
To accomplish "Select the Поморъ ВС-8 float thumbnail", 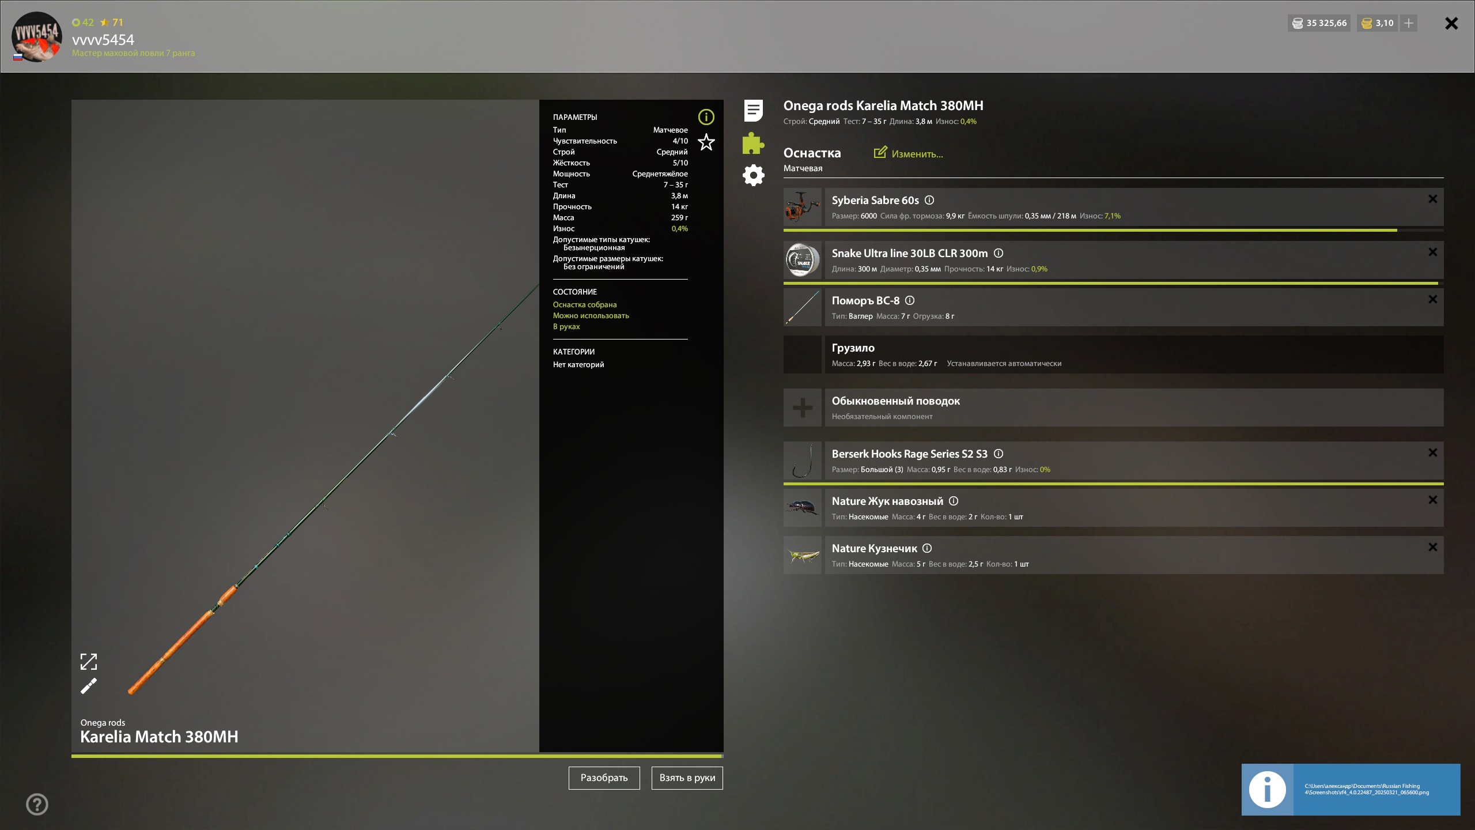I will [802, 307].
